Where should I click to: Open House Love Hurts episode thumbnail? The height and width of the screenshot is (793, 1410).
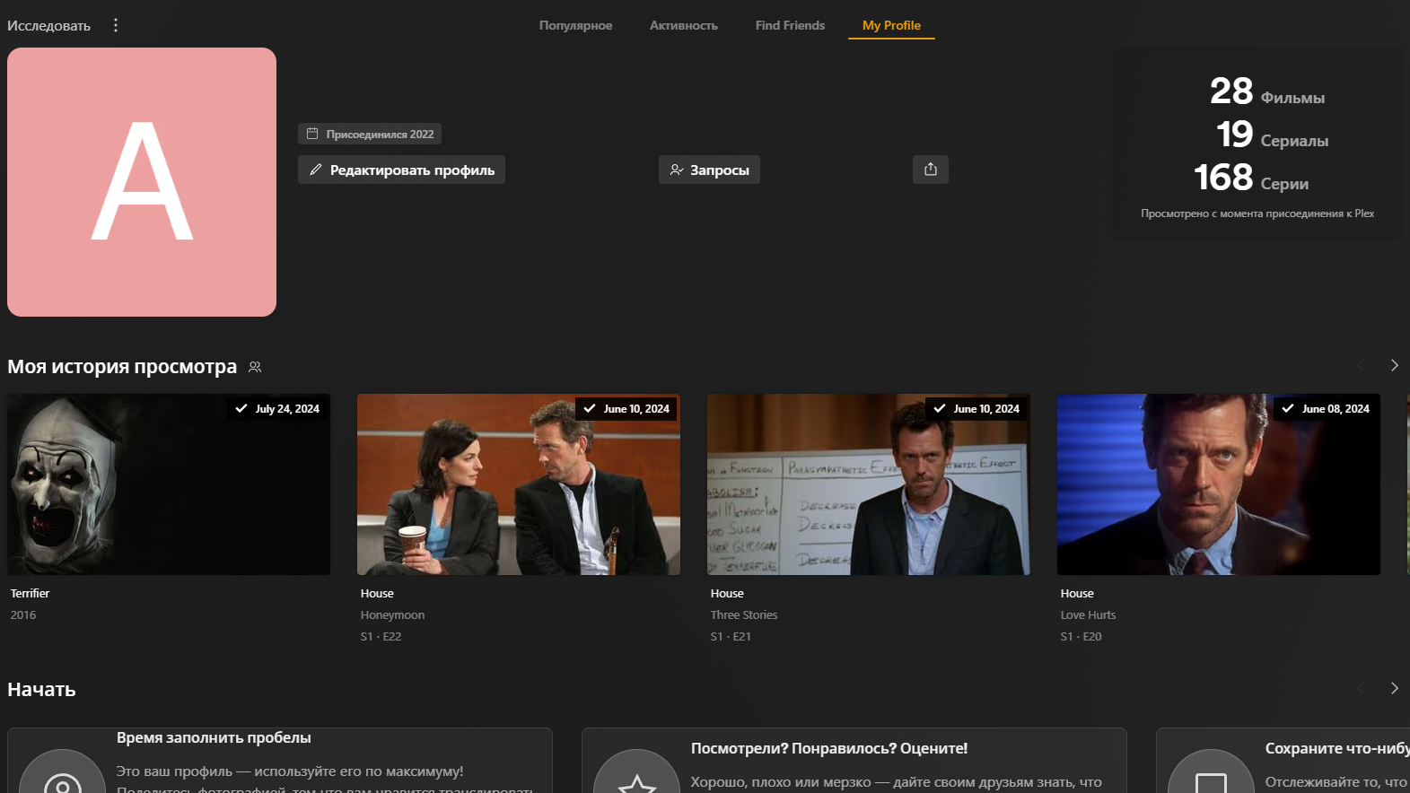(x=1219, y=484)
